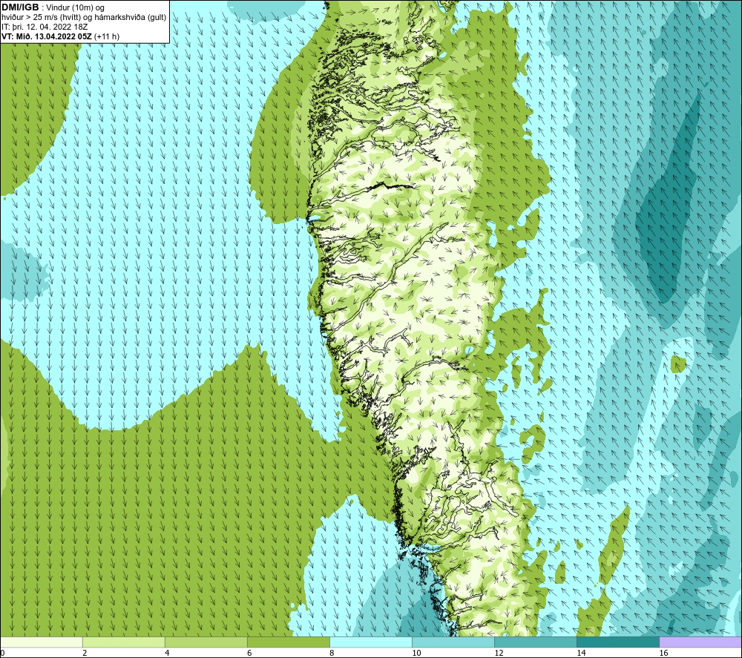
Task: Click the 'hviður > 25 m/s (hvítt)' legend line
Action: pos(84,17)
